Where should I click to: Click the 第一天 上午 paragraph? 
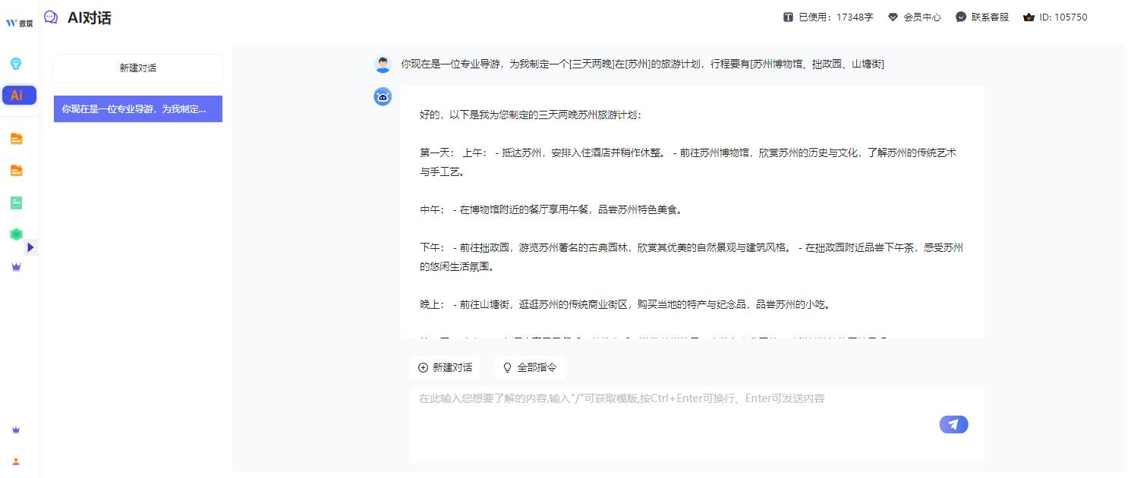click(x=688, y=162)
